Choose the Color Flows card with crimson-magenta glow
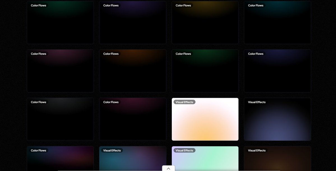 tap(133, 119)
